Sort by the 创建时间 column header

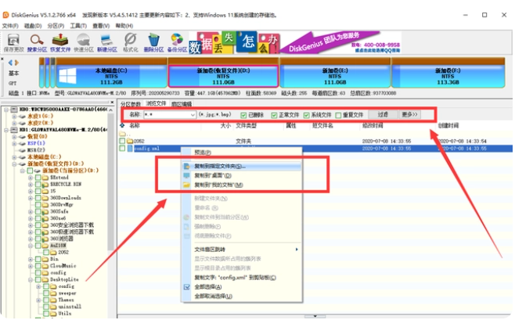[448, 126]
